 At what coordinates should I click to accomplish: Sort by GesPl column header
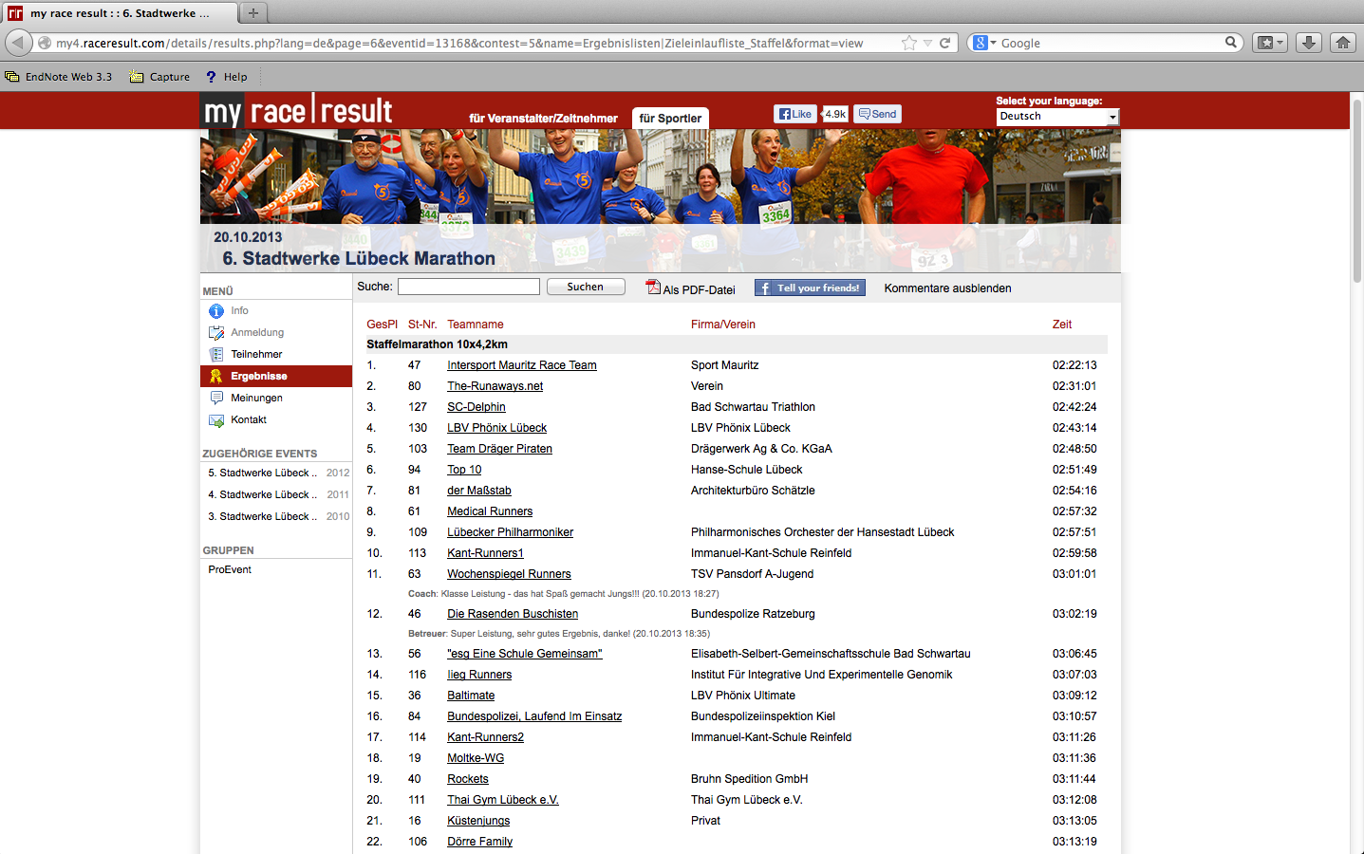click(x=382, y=325)
